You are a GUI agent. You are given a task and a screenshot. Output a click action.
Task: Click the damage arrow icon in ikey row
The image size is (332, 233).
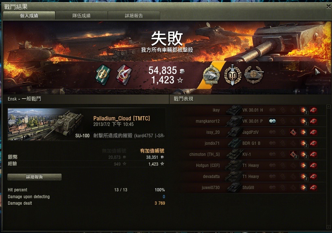click(303, 110)
